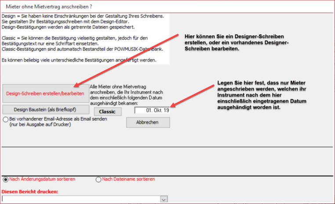The width and height of the screenshot is (335, 204).
Task: Expand the Diesen Bericht drucken dropdown arrow
Action: click(164, 200)
